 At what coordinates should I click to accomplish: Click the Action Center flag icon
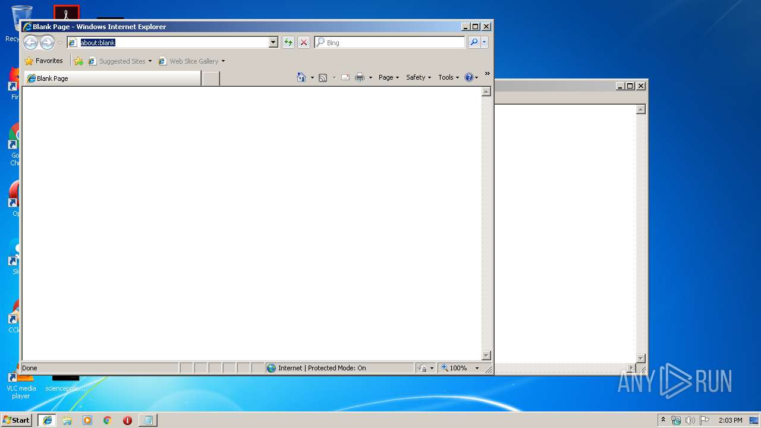(705, 420)
